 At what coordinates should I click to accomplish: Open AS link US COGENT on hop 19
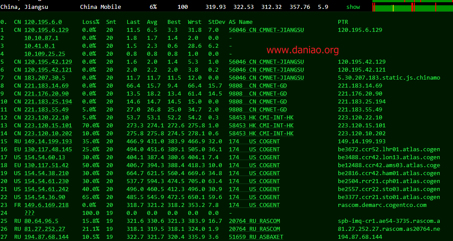click(x=254, y=173)
